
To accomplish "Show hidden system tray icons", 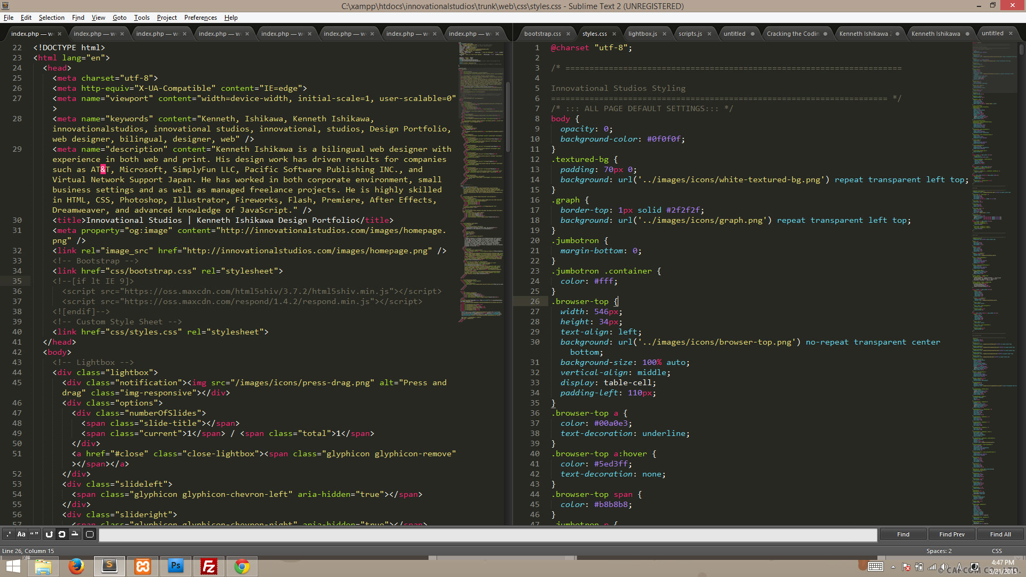I will (x=892, y=567).
